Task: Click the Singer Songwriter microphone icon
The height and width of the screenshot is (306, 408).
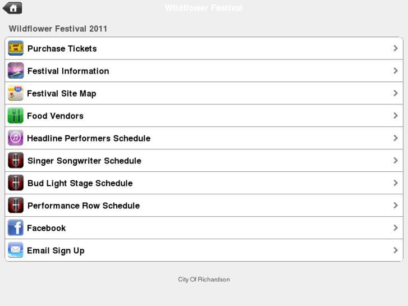Action: pyautogui.click(x=16, y=161)
